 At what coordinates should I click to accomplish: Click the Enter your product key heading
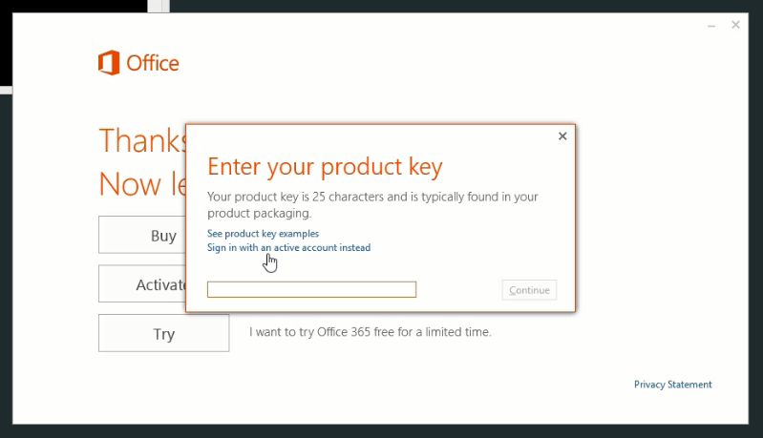pos(325,167)
